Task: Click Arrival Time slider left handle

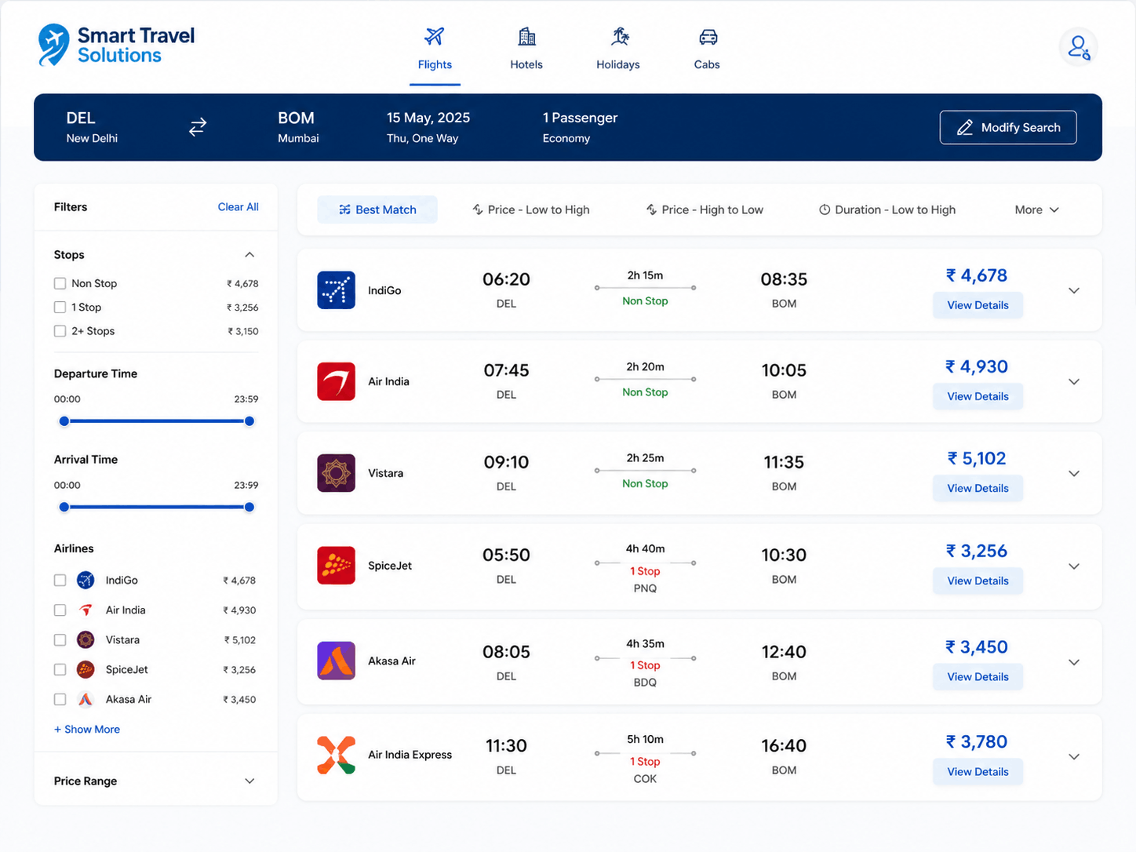Action: [x=64, y=508]
